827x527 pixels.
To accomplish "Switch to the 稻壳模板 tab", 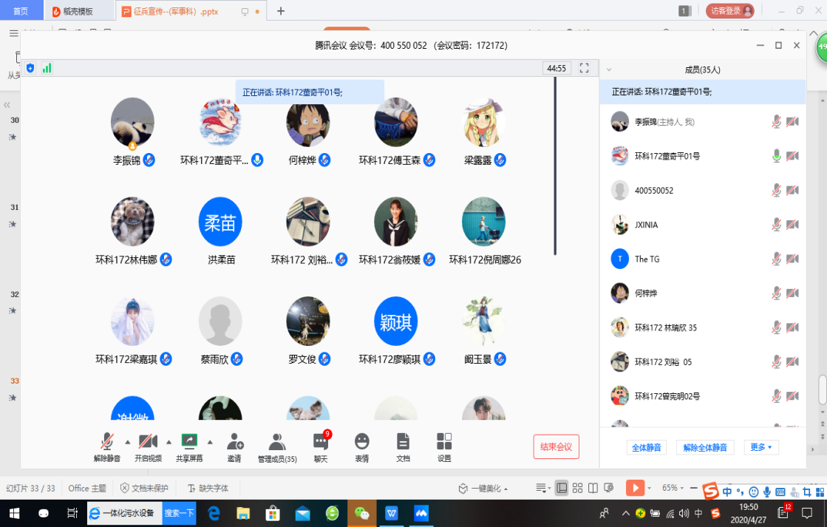I will (x=78, y=11).
